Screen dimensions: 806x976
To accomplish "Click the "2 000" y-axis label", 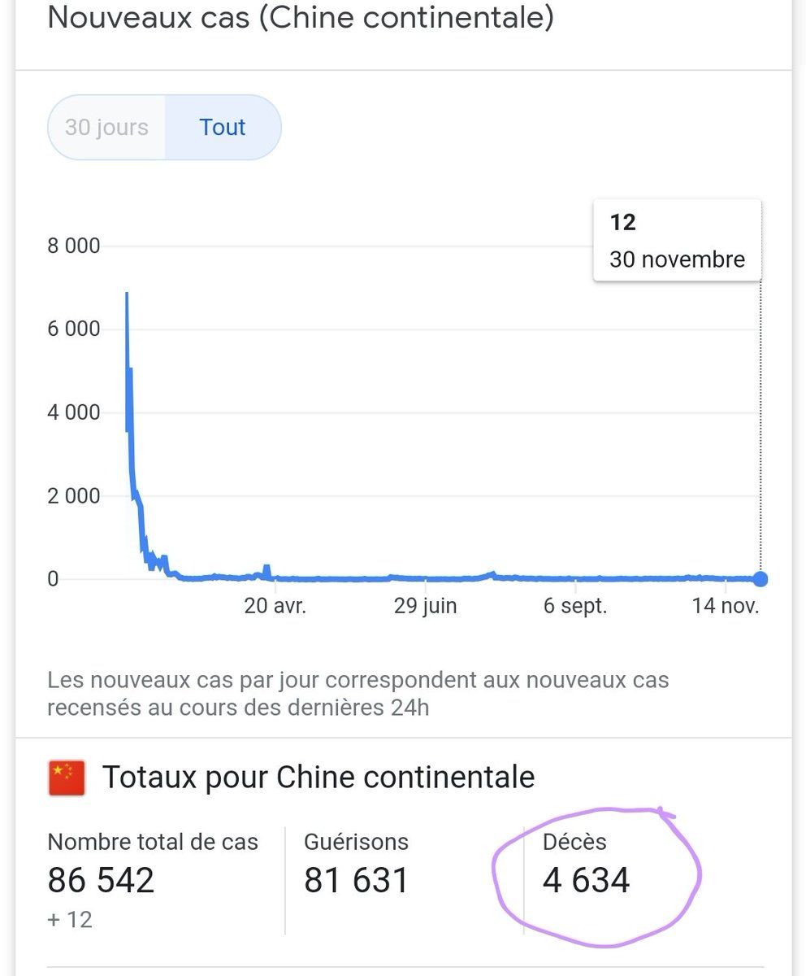I will click(x=73, y=496).
